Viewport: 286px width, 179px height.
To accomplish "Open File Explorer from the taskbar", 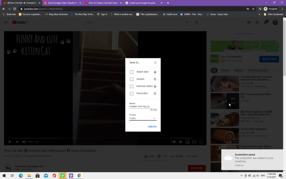I will tap(29, 176).
